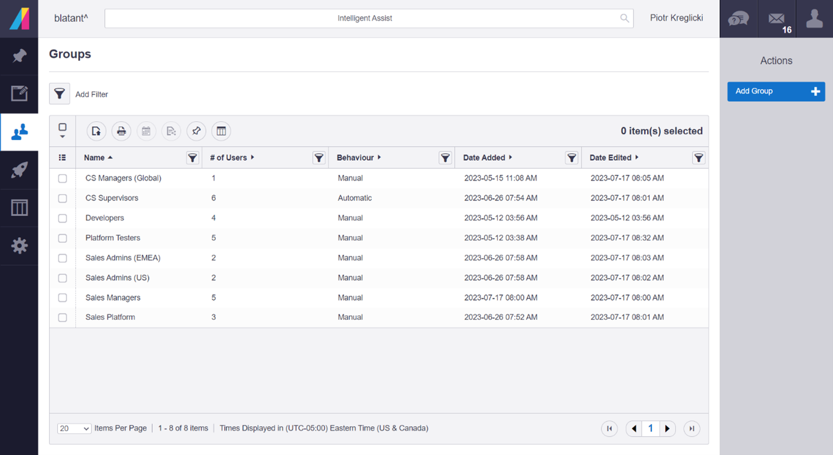Click the share report toolbar icon
This screenshot has width=833, height=455.
point(171,131)
